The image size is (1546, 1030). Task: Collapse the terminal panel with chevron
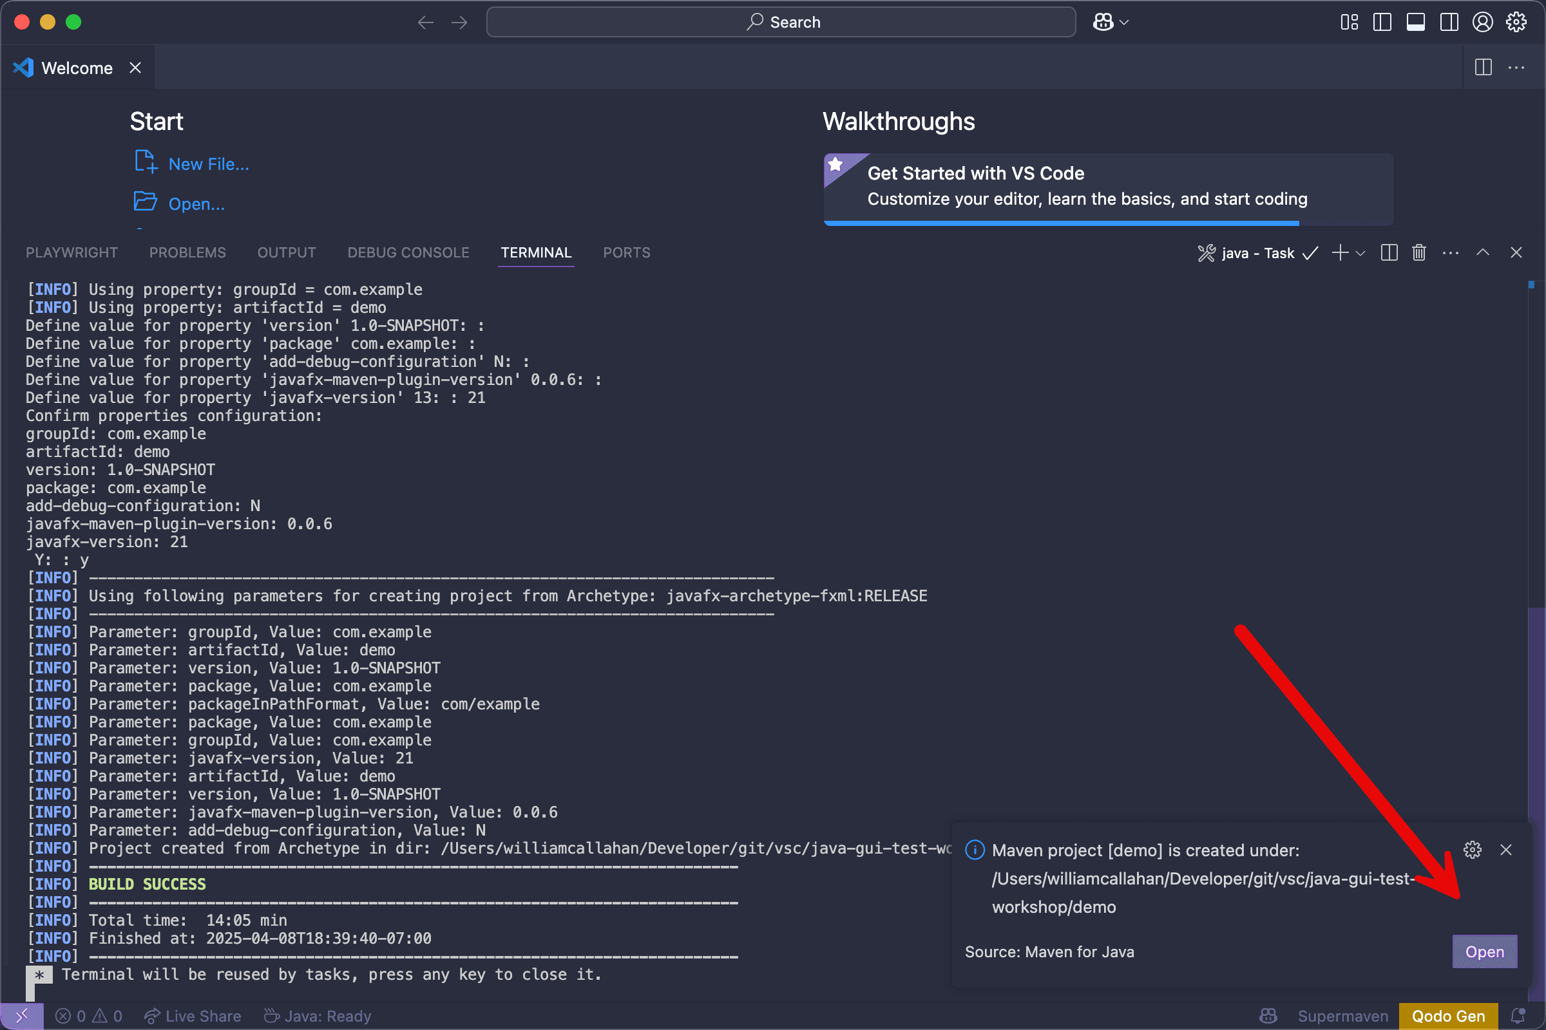point(1482,252)
